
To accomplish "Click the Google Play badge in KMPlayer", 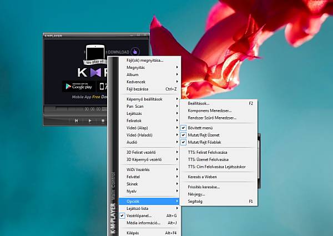I will click(x=78, y=87).
